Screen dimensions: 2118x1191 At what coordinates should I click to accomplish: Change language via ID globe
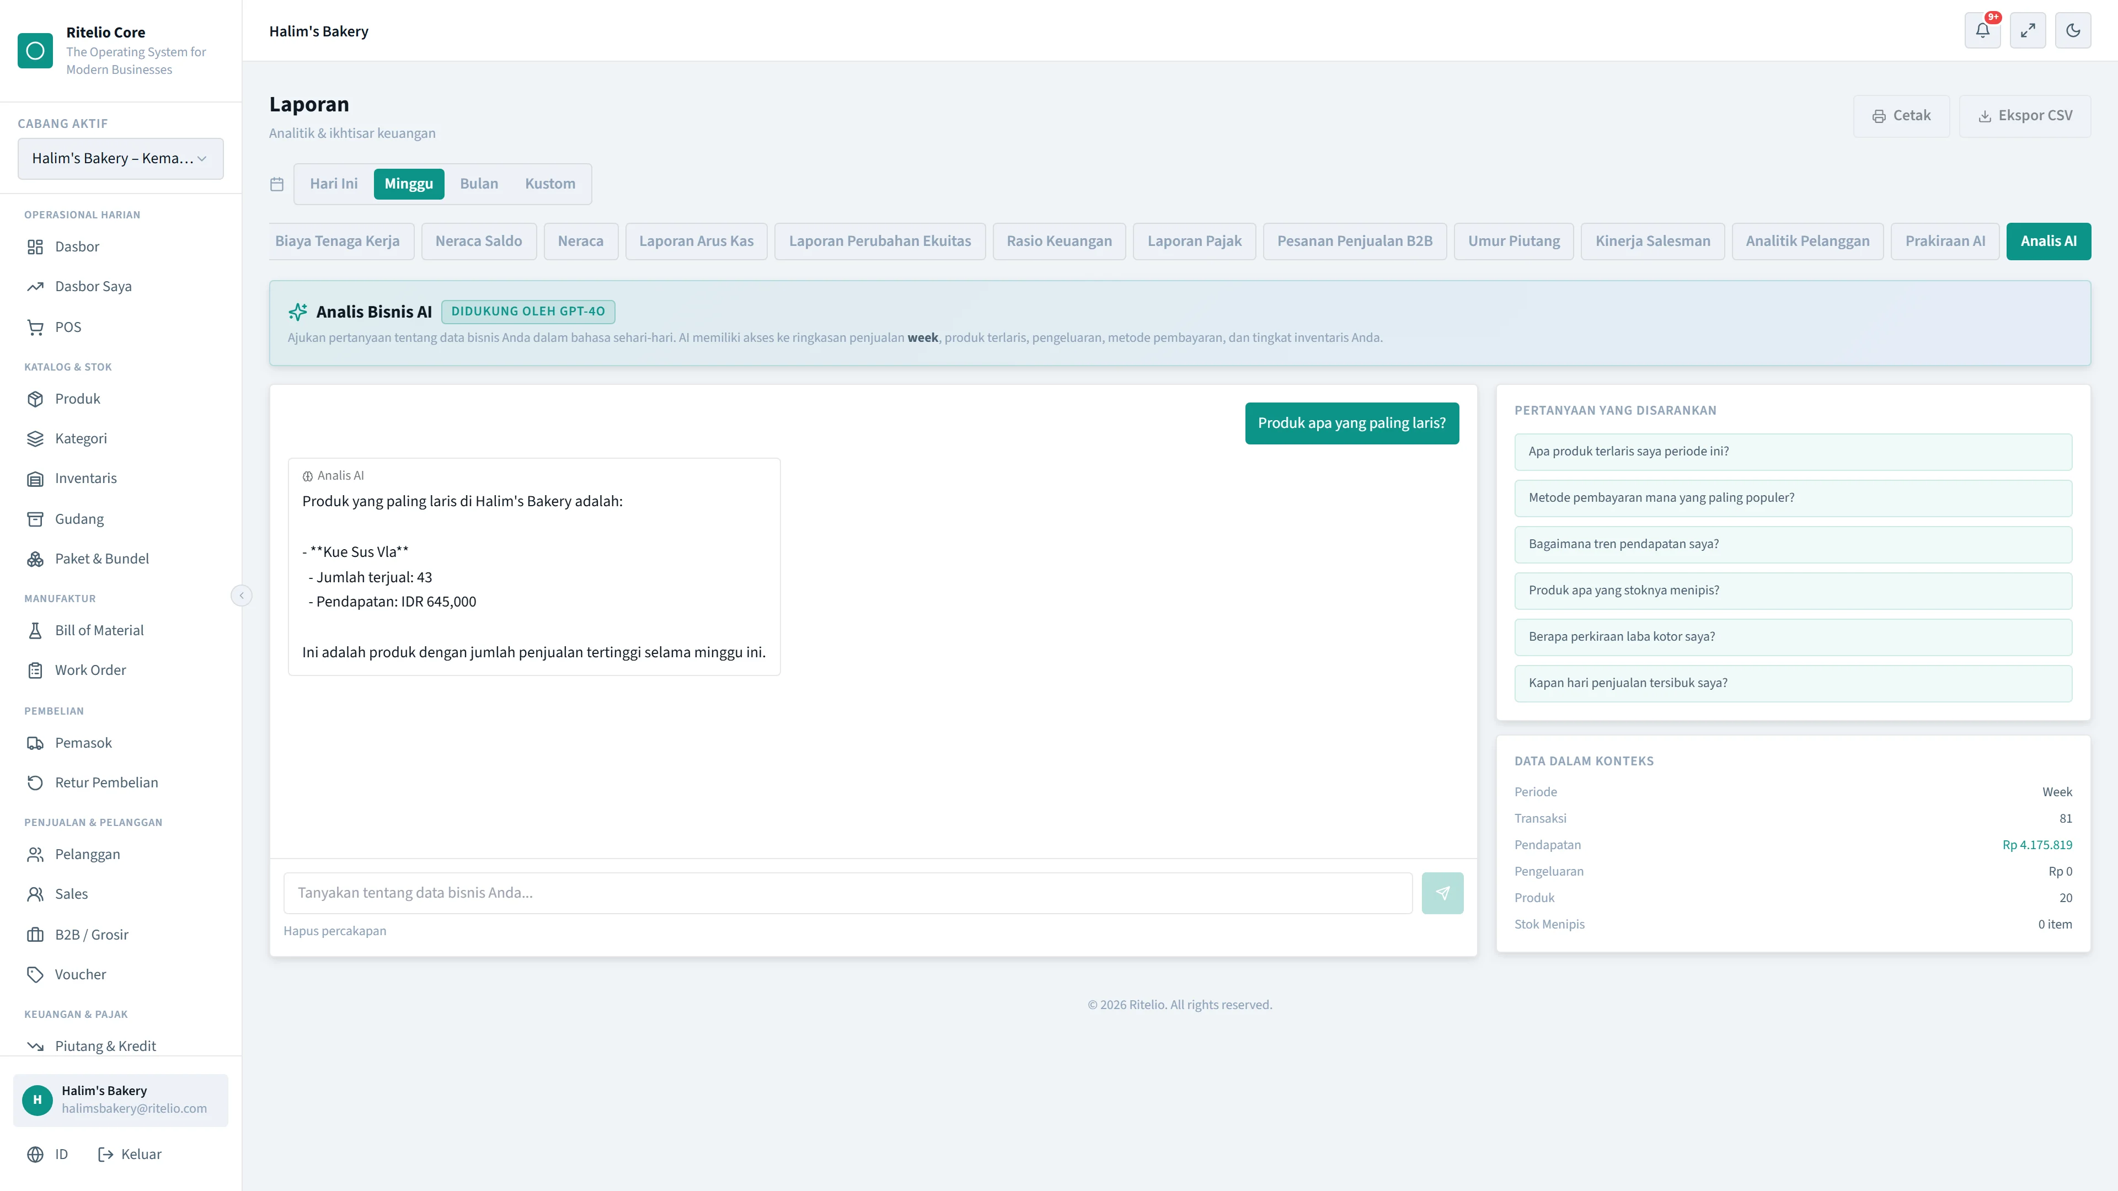(47, 1154)
